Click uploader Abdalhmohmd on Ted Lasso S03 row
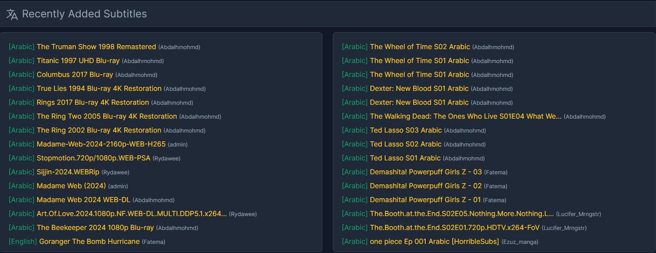 click(465, 131)
